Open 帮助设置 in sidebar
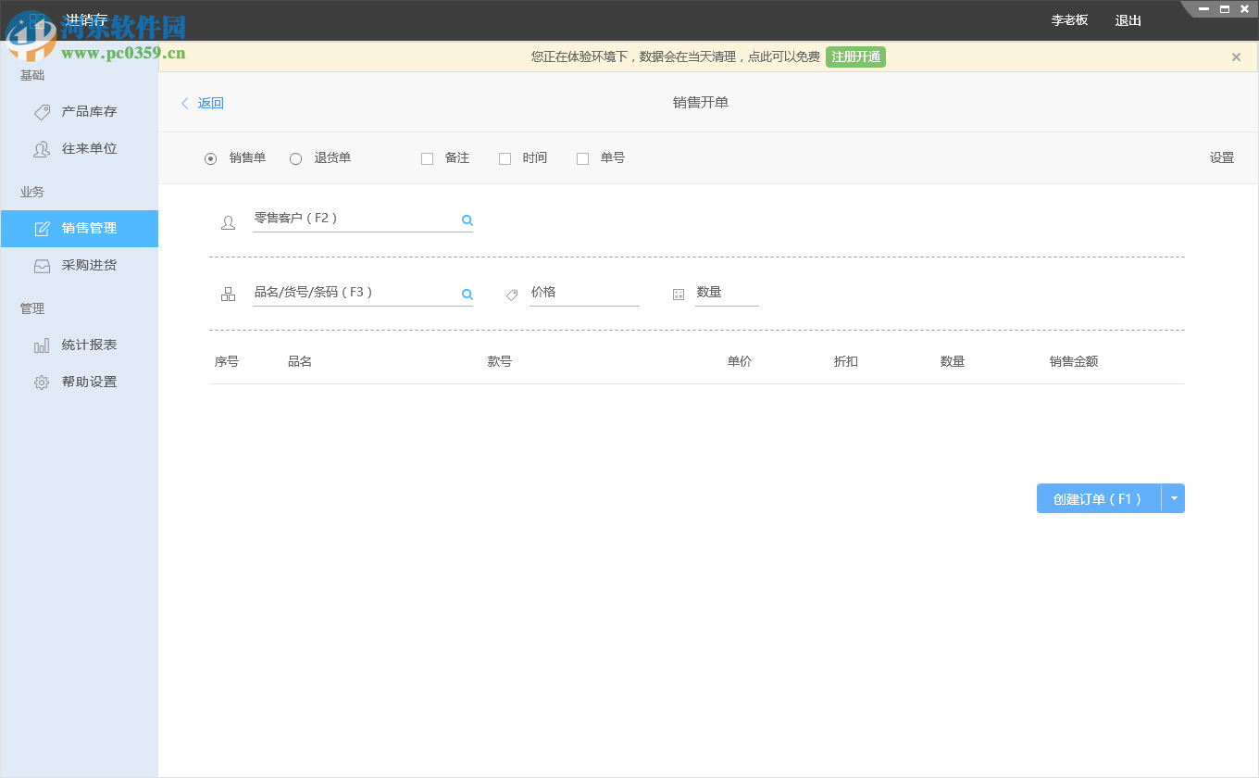The width and height of the screenshot is (1259, 778). click(80, 383)
